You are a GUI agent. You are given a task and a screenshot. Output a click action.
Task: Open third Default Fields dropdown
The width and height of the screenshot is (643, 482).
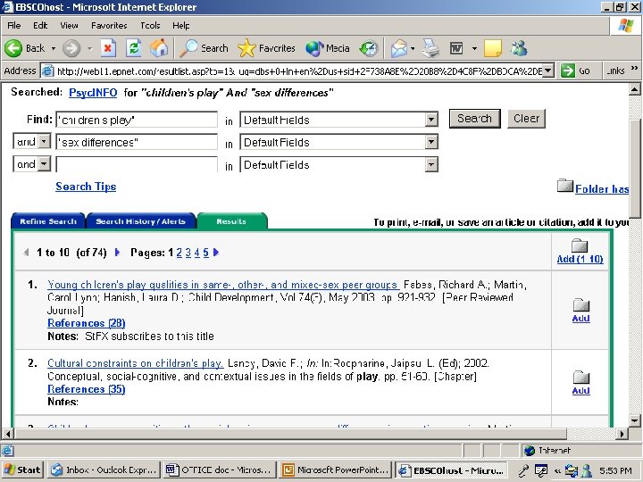431,165
